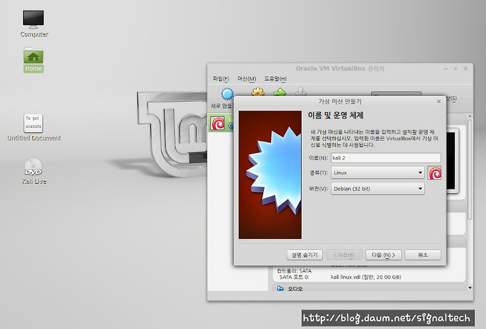This screenshot has height=329, width=486.
Task: Open the 파일(F) menu
Action: (x=221, y=79)
